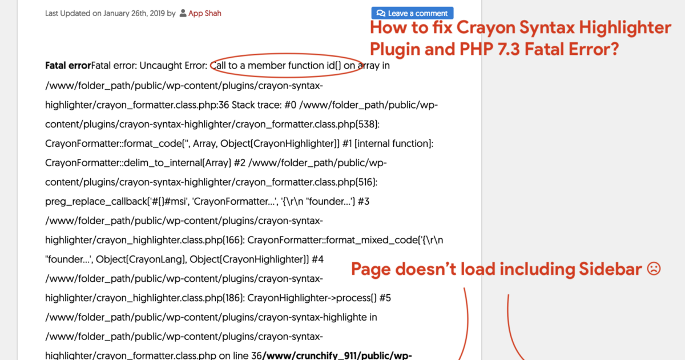Click the comment bubble icon in Leave a comment
This screenshot has width=685, height=360.
tap(381, 13)
